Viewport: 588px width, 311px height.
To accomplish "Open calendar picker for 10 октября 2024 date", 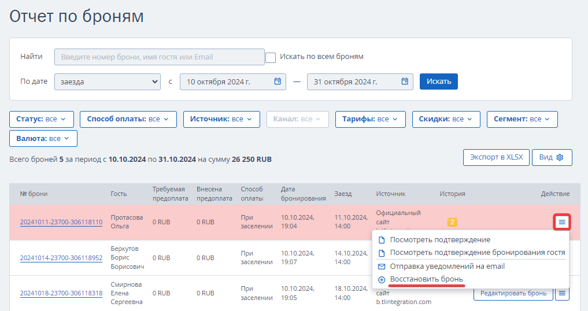I will click(278, 82).
